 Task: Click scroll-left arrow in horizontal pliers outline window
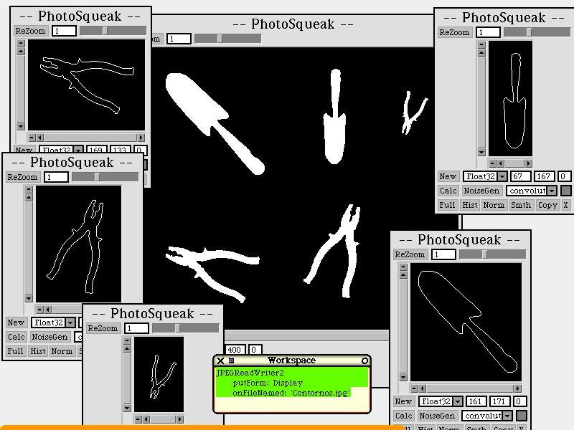point(40,138)
